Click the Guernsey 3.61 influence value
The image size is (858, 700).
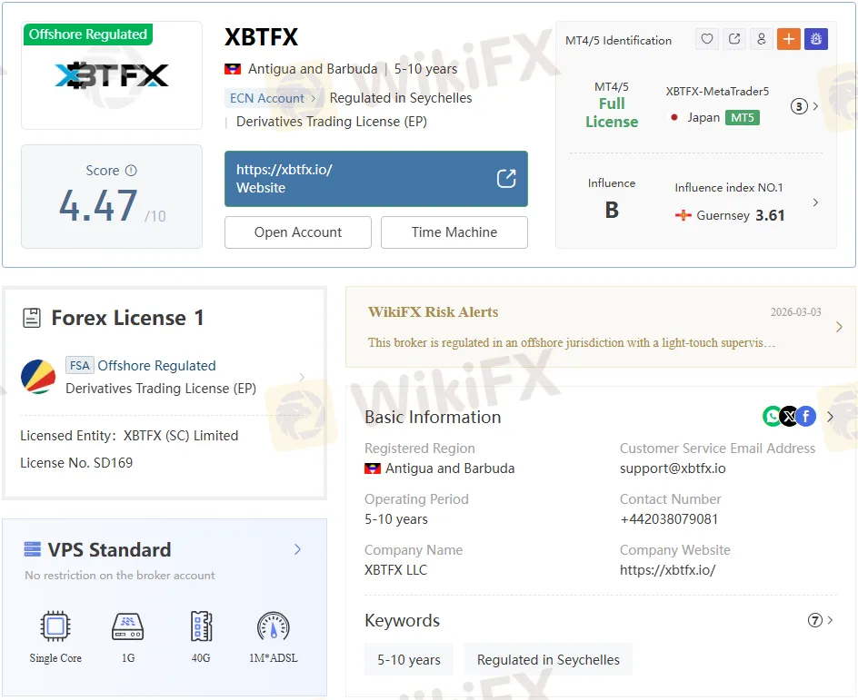pyautogui.click(x=770, y=215)
